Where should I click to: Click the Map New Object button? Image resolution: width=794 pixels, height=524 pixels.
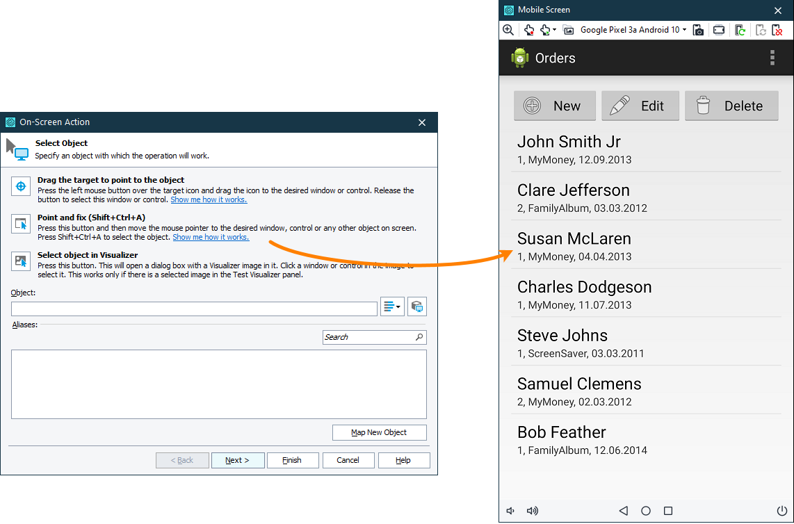pos(380,432)
